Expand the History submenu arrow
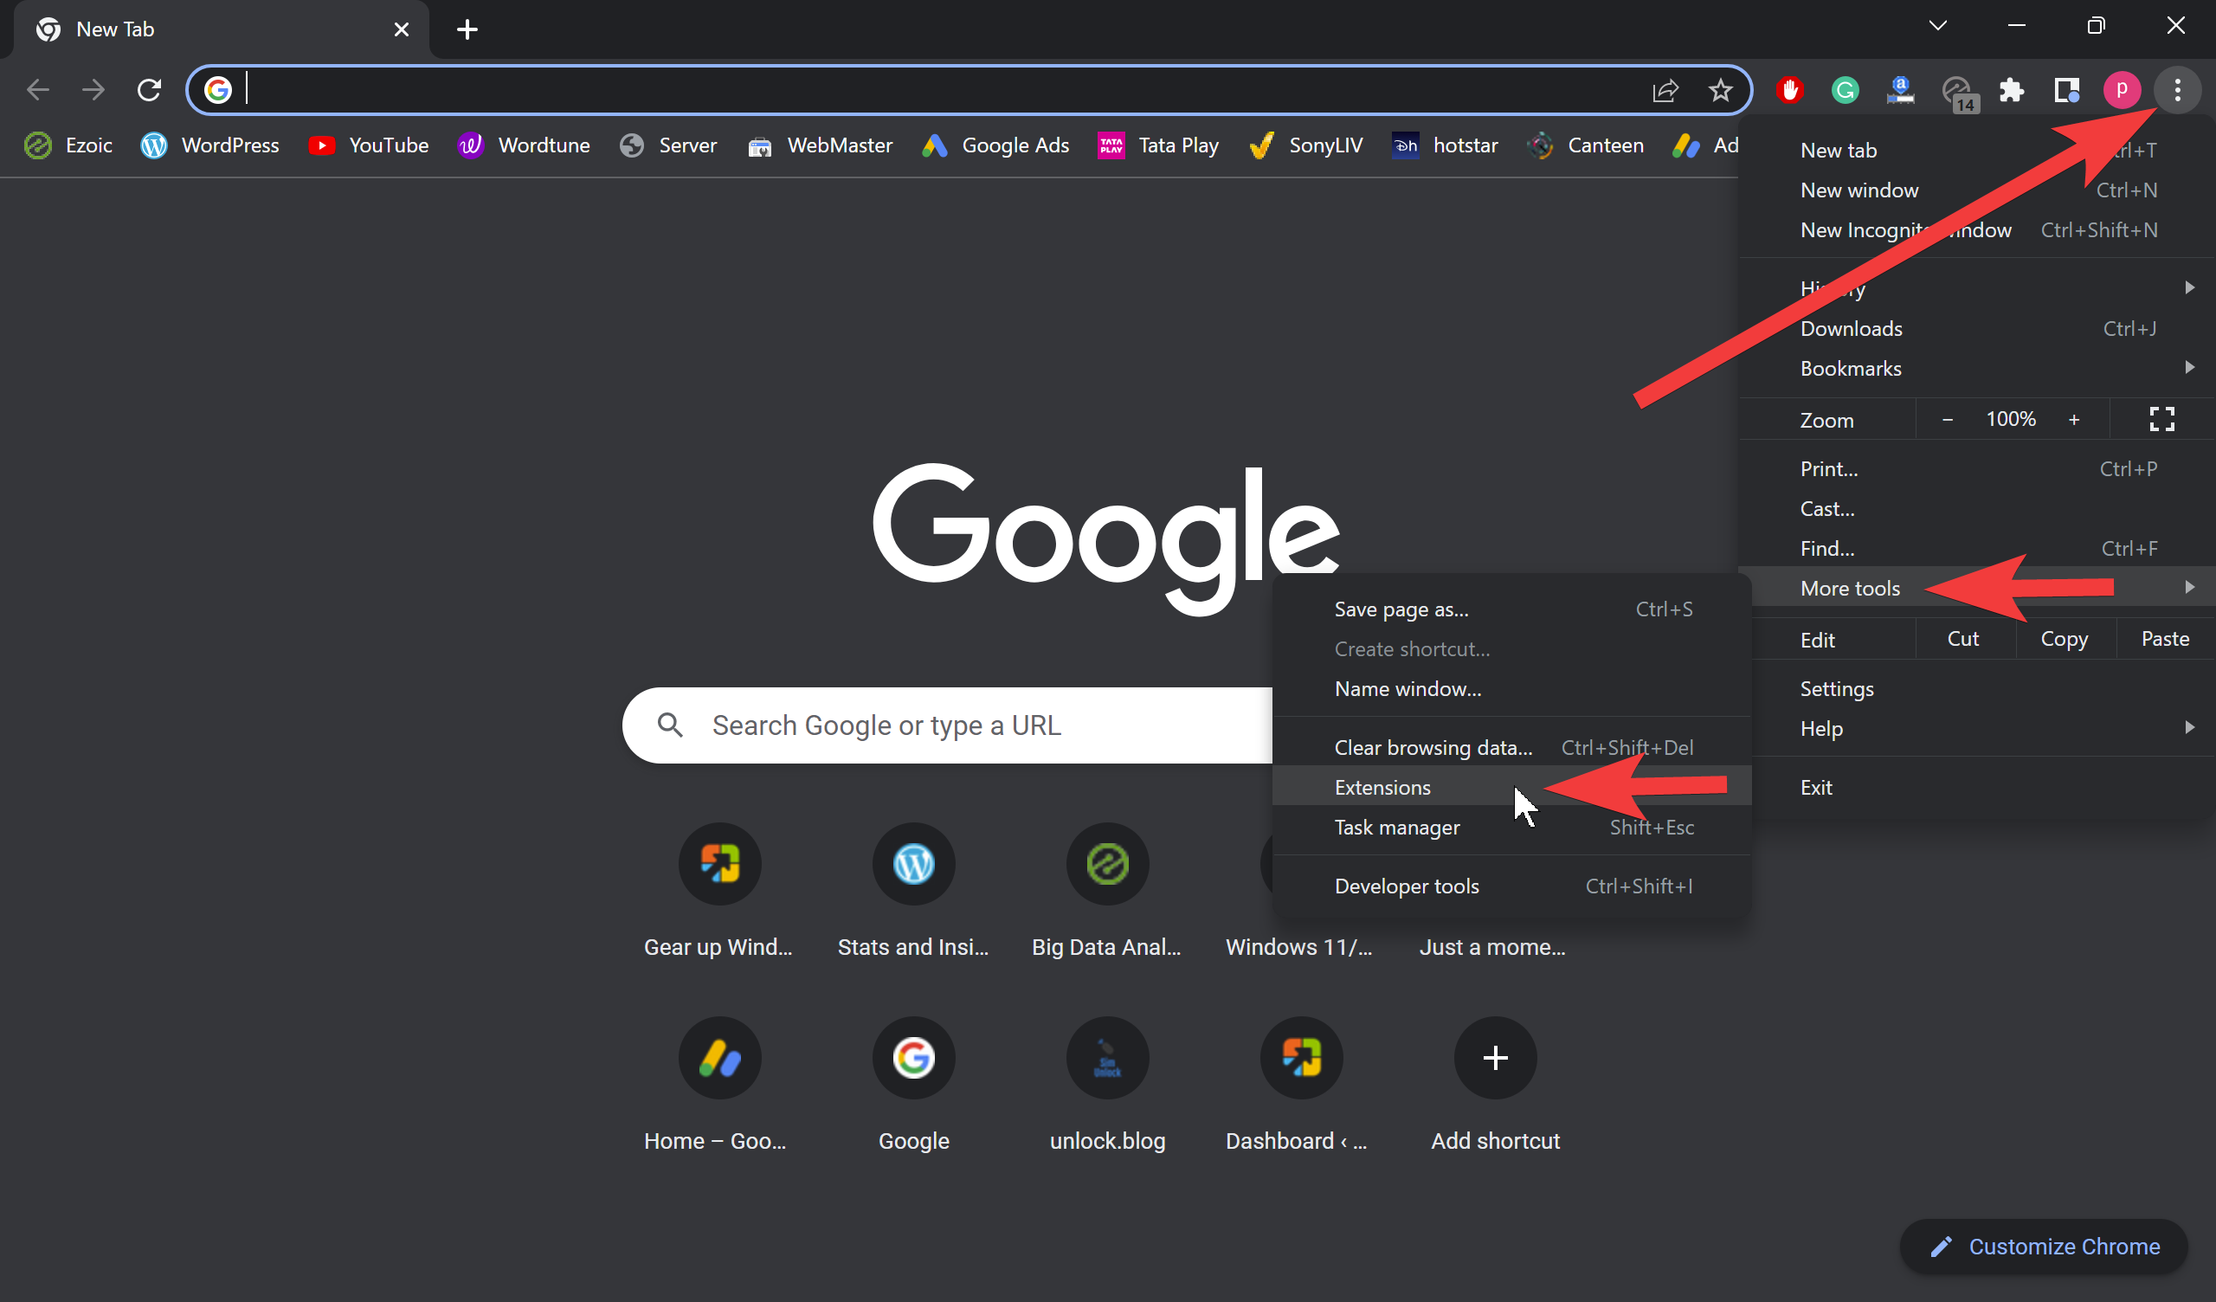 click(x=2189, y=287)
